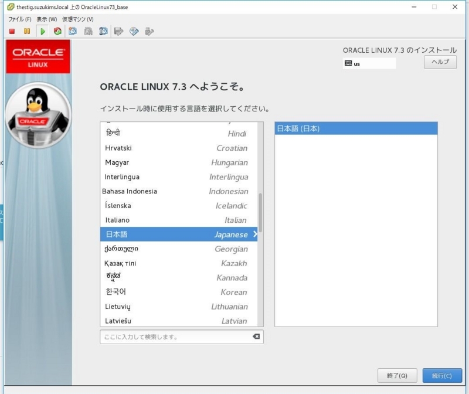This screenshot has height=394, width=469.
Task: Click the language list scrollbar thumb
Action: click(260, 212)
